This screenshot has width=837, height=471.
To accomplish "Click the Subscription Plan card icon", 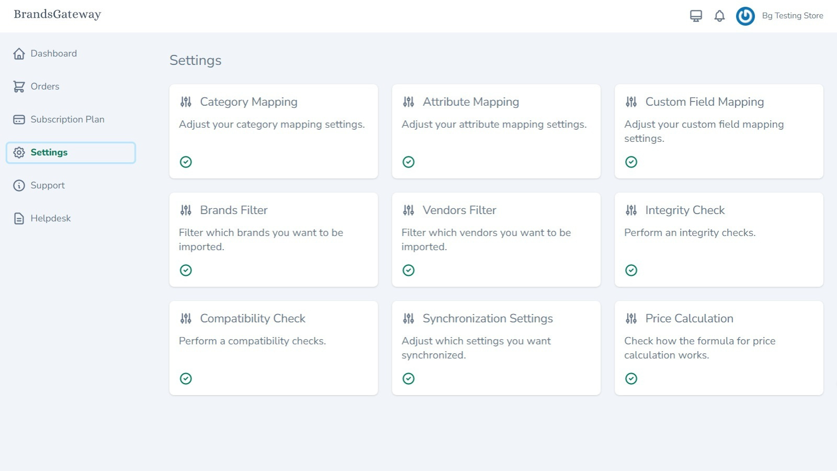I will pos(19,119).
